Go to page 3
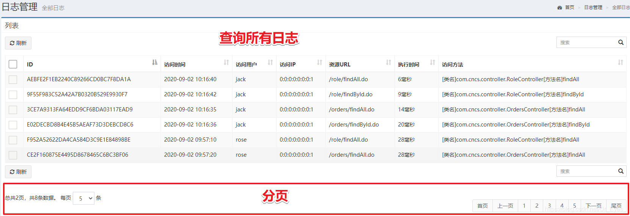 pos(549,206)
